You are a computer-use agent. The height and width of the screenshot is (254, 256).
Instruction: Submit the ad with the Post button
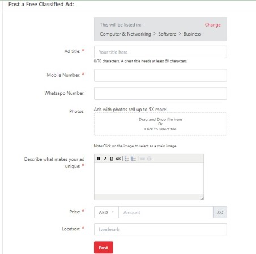coord(104,247)
